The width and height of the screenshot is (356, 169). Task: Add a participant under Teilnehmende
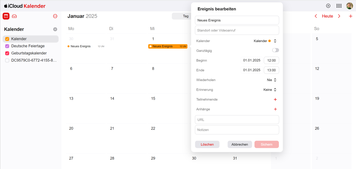click(275, 100)
